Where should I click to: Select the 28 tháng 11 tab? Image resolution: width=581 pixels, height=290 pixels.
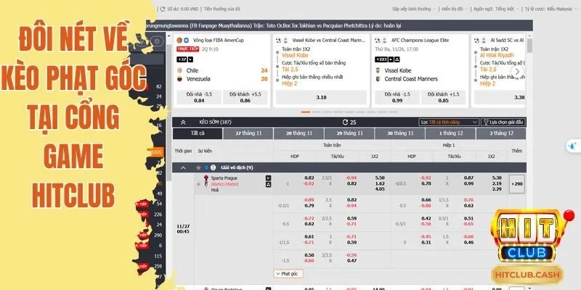(298, 133)
